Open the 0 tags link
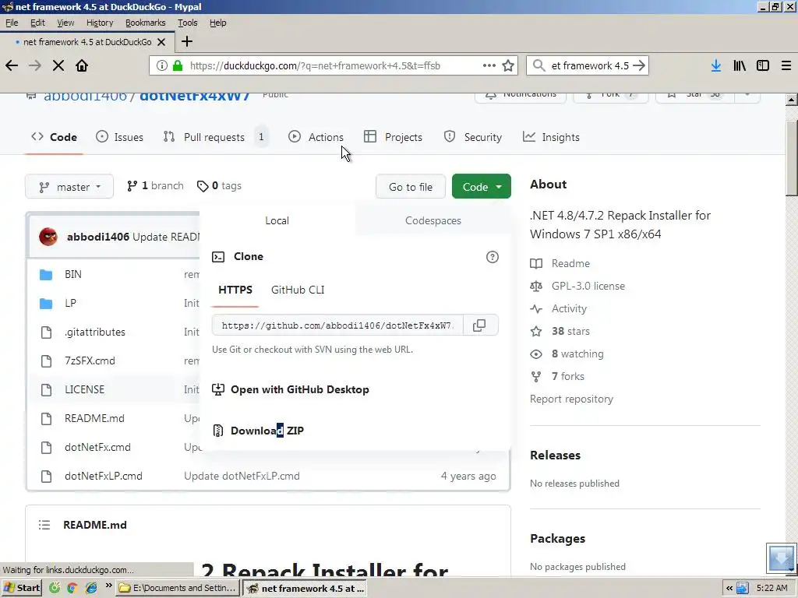 click(x=219, y=186)
